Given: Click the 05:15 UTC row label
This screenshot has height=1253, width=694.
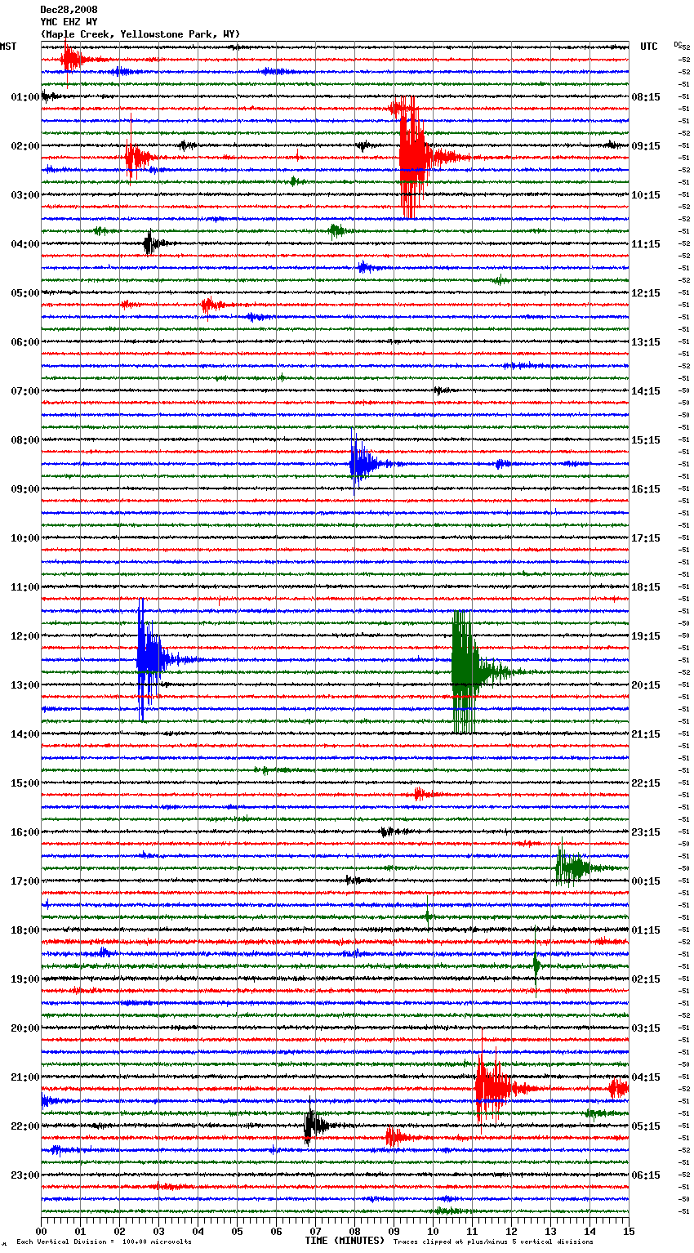Looking at the screenshot, I should tap(646, 1126).
